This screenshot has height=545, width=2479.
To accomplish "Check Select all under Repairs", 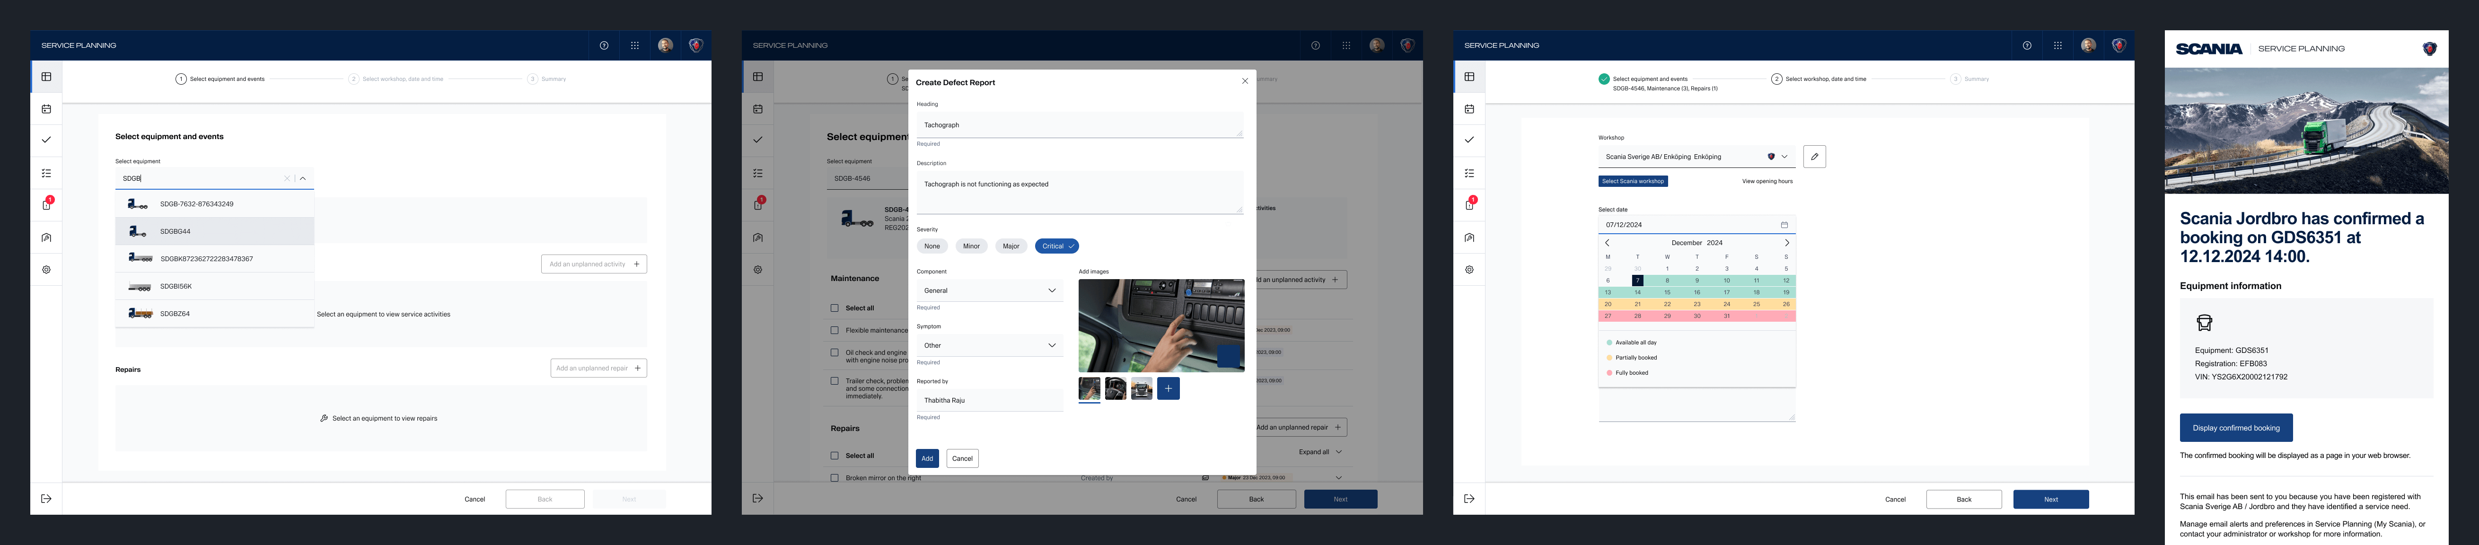I will (x=835, y=456).
